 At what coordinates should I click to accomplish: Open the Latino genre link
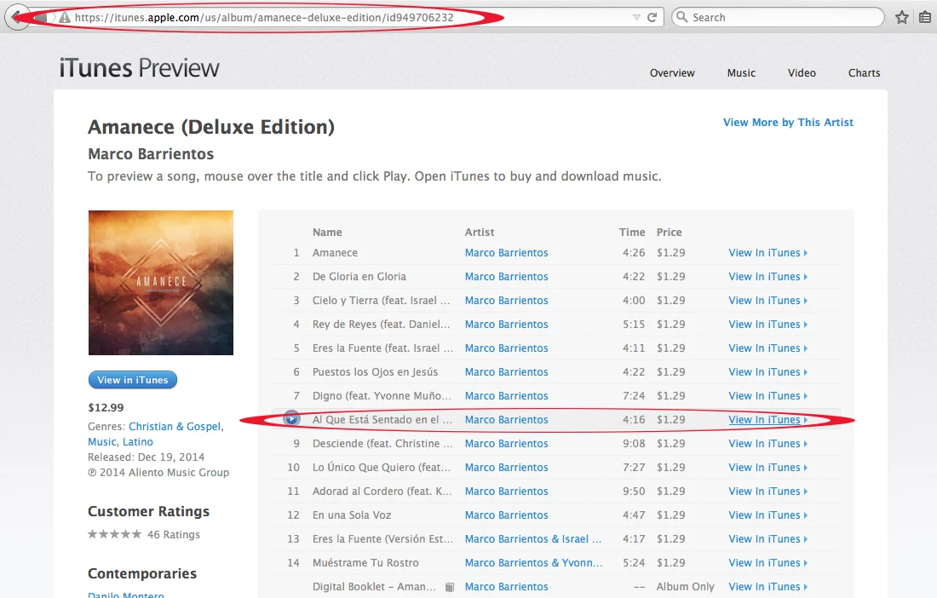(x=137, y=442)
